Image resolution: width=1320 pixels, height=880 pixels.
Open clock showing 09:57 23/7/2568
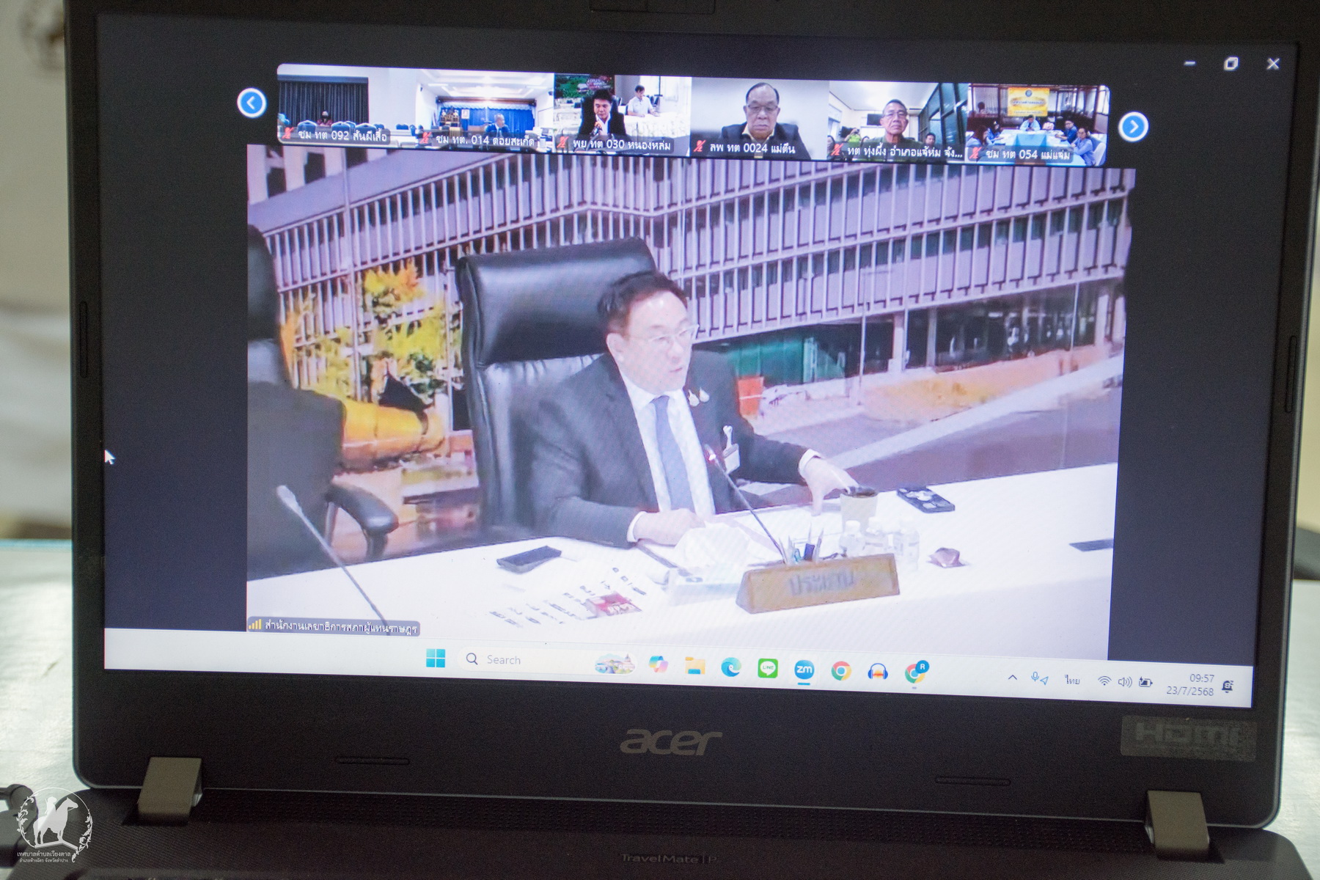point(1191,685)
